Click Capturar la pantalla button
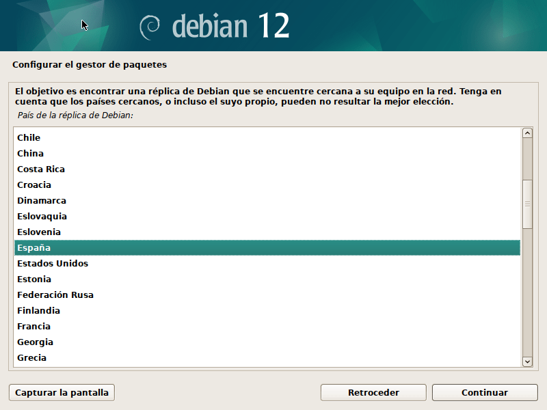Screen dimensions: 547x410 tap(62, 392)
